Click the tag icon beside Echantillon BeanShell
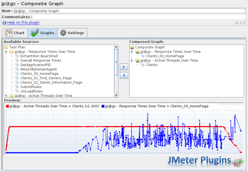The width and height of the screenshot is (248, 172). [17, 56]
